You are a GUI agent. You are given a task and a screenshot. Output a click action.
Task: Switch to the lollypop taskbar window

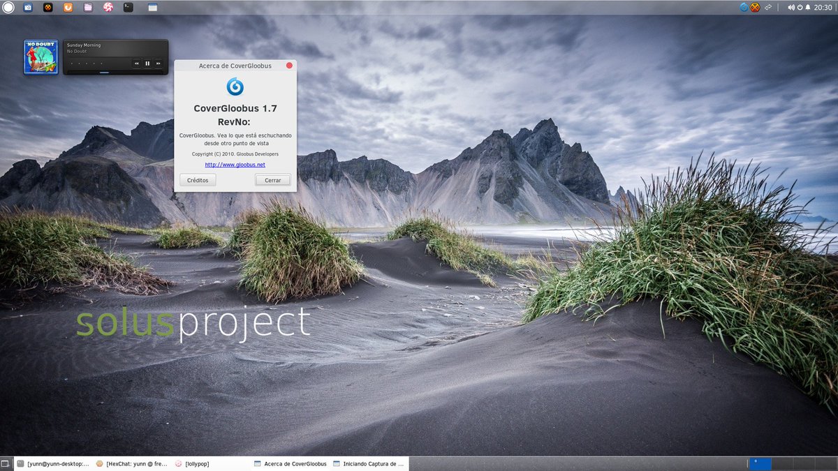coord(212,464)
